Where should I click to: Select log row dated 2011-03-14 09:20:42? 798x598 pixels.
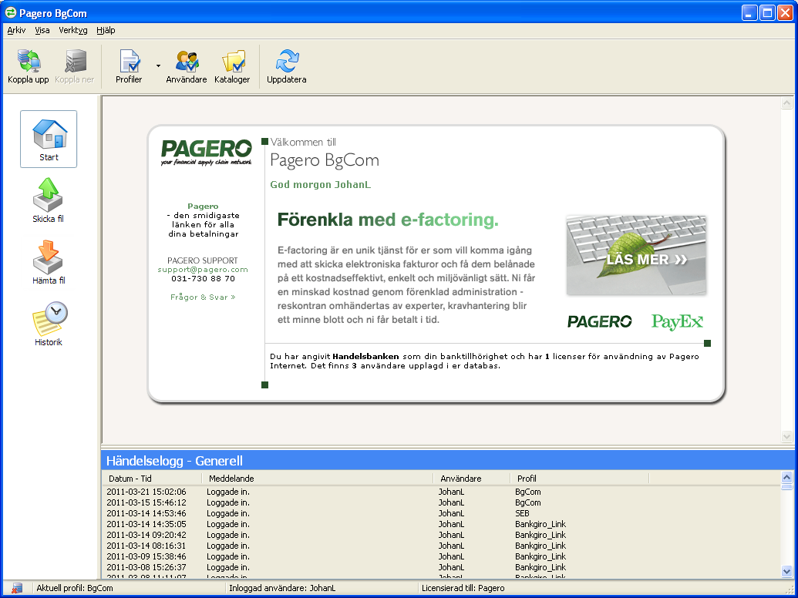[x=441, y=535]
